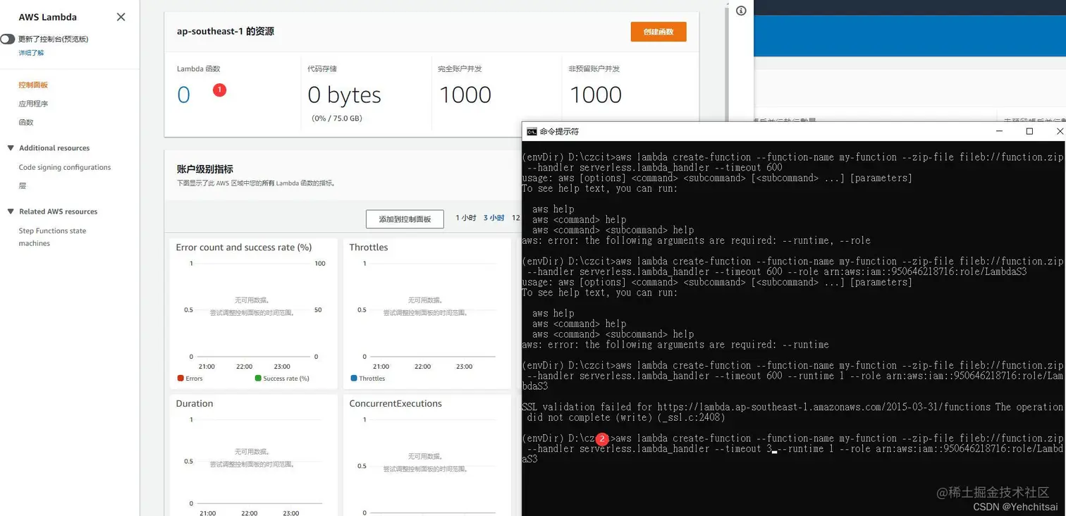The width and height of the screenshot is (1066, 516).
Task: Click the 添加到控制面板 button
Action: coord(405,219)
